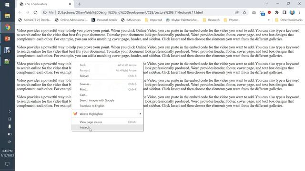Screen dimensions: 305x171
Task: Open the notification center icon
Action: coord(7,164)
